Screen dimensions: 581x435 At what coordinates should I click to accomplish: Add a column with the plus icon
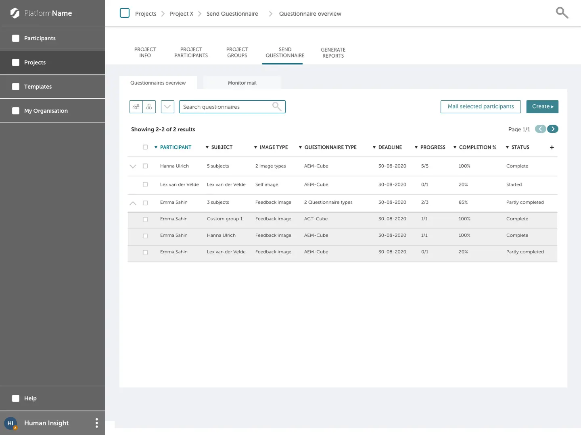point(552,147)
